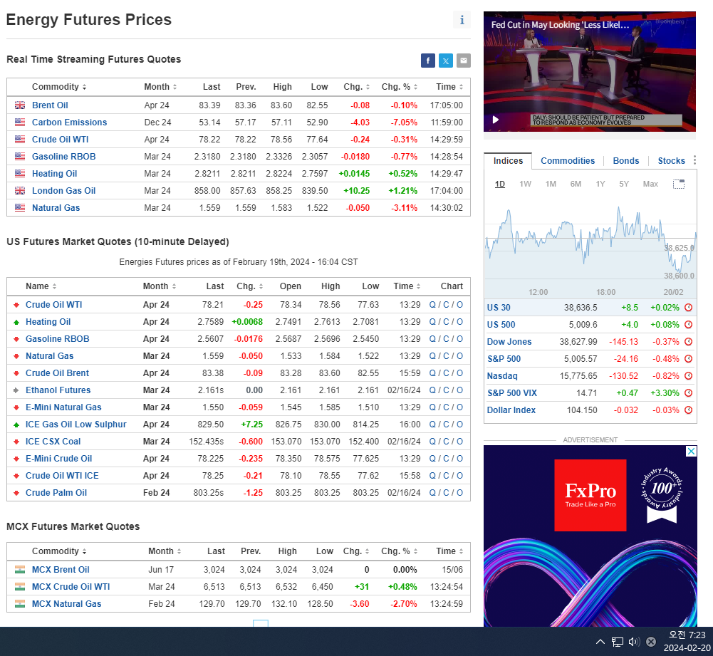Open Gasoline RBOB in real-time table
713x656 pixels.
point(63,157)
